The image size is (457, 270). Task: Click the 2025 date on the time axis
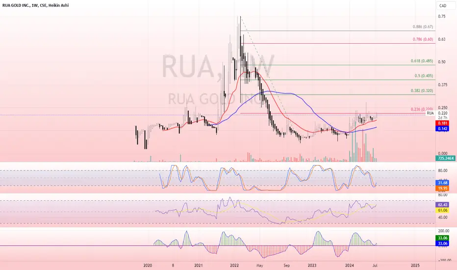click(x=415, y=265)
